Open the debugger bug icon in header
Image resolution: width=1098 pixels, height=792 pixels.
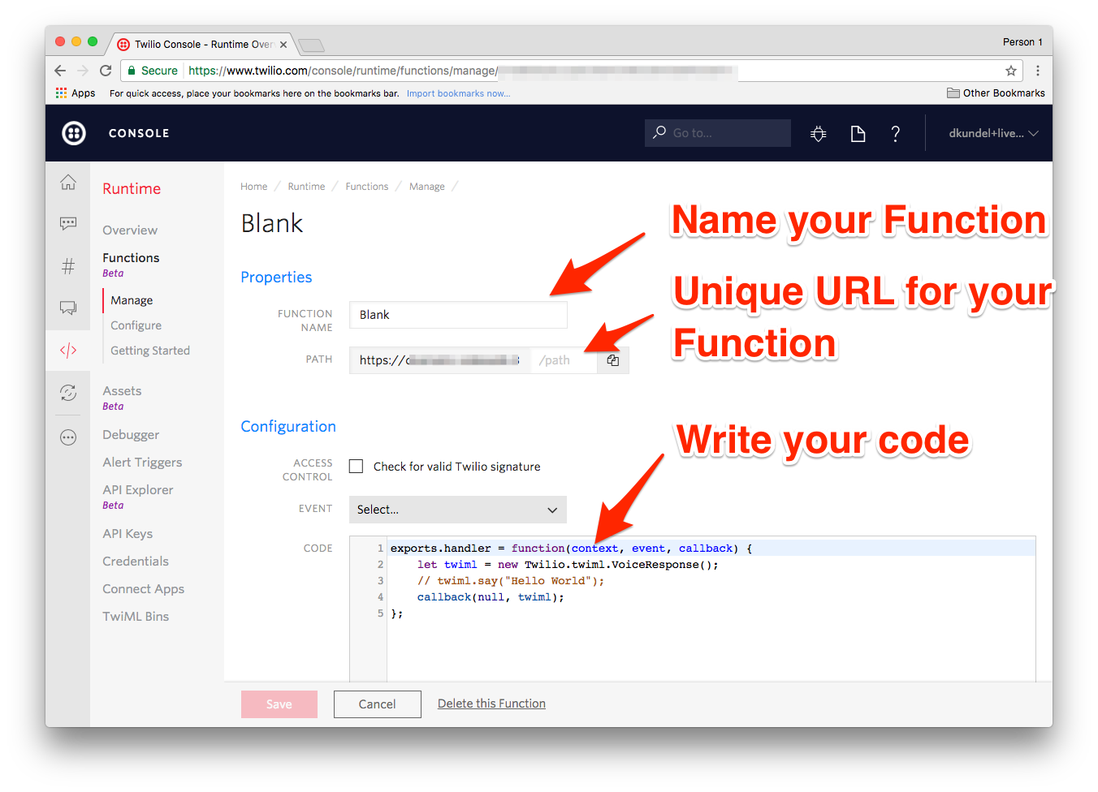pyautogui.click(x=819, y=134)
